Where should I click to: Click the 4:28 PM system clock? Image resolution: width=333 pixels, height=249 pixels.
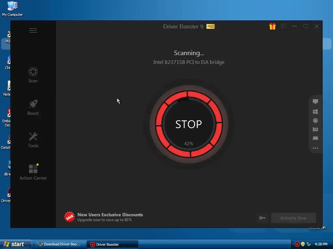point(321,244)
